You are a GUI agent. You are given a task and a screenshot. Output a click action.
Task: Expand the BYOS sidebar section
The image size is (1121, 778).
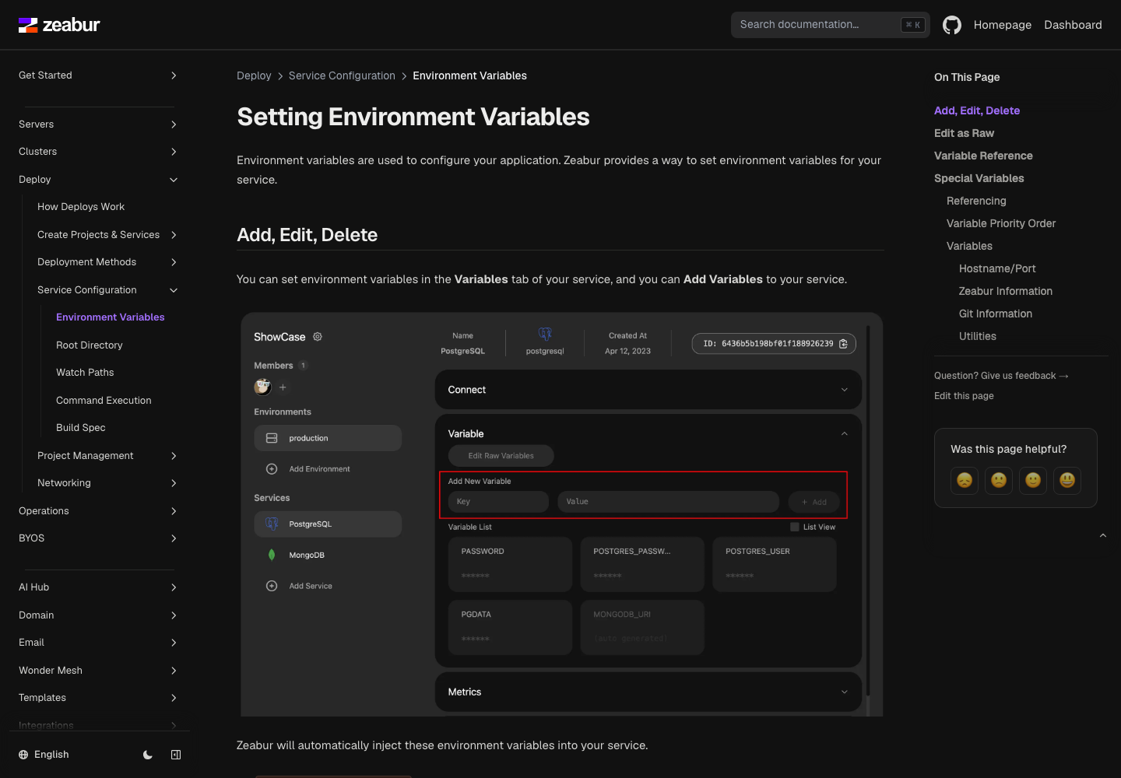(98, 538)
